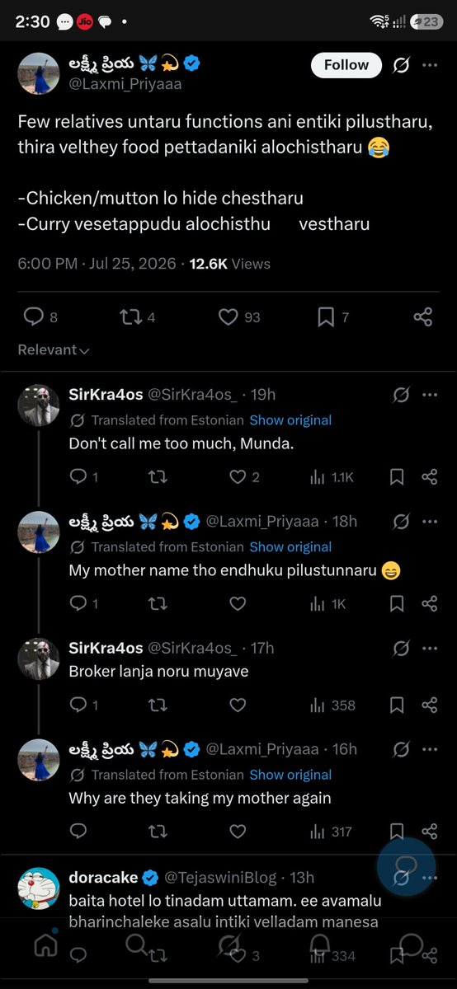The width and height of the screenshot is (457, 989).
Task: Open Notifications bell tab in bottom navigation
Action: [320, 946]
